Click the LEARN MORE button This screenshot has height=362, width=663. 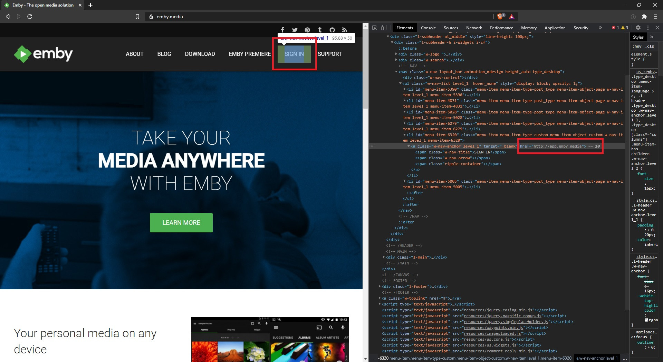coord(181,222)
